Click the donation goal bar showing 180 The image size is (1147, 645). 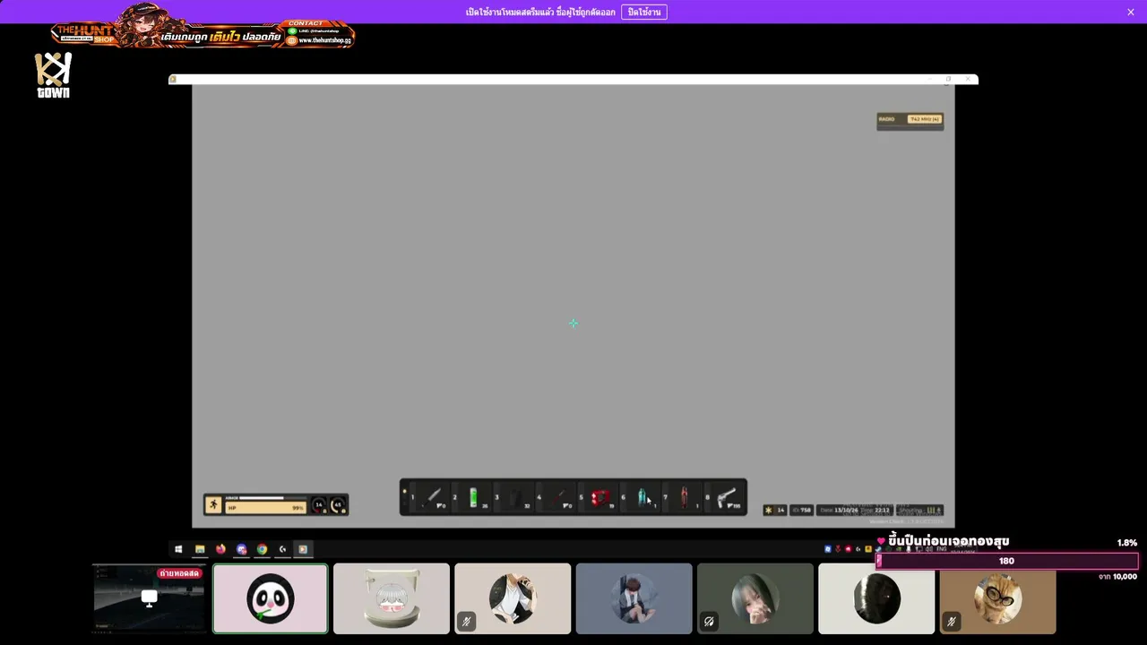(1007, 561)
